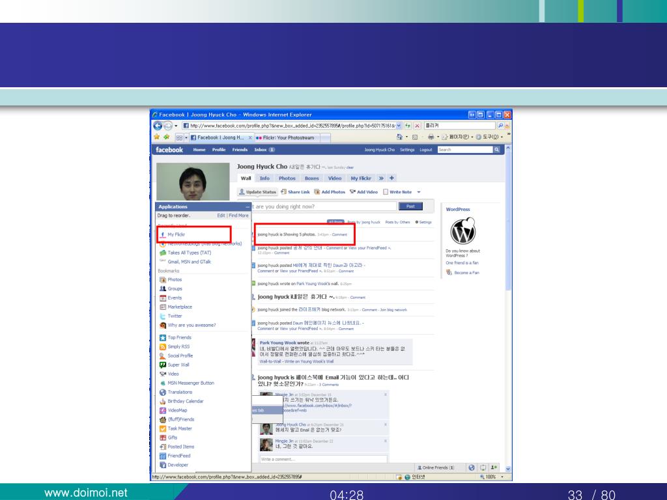Open the Online Friends chat bar

coord(436,467)
